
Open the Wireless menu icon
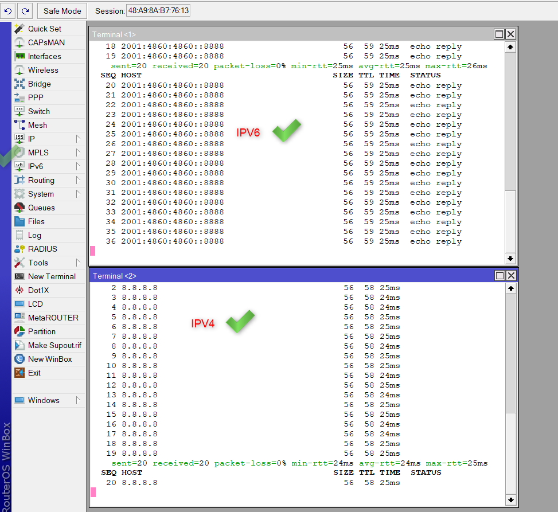[x=19, y=70]
